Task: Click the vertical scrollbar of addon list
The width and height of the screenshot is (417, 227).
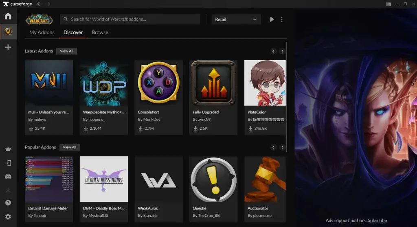Action: pyautogui.click(x=286, y=97)
